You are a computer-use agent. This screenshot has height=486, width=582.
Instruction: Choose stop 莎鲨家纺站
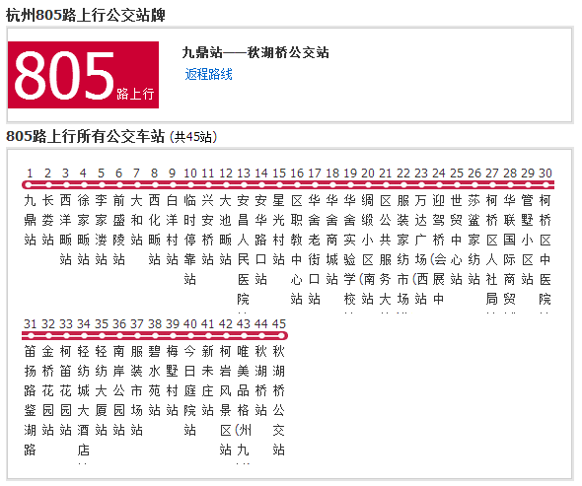click(474, 240)
